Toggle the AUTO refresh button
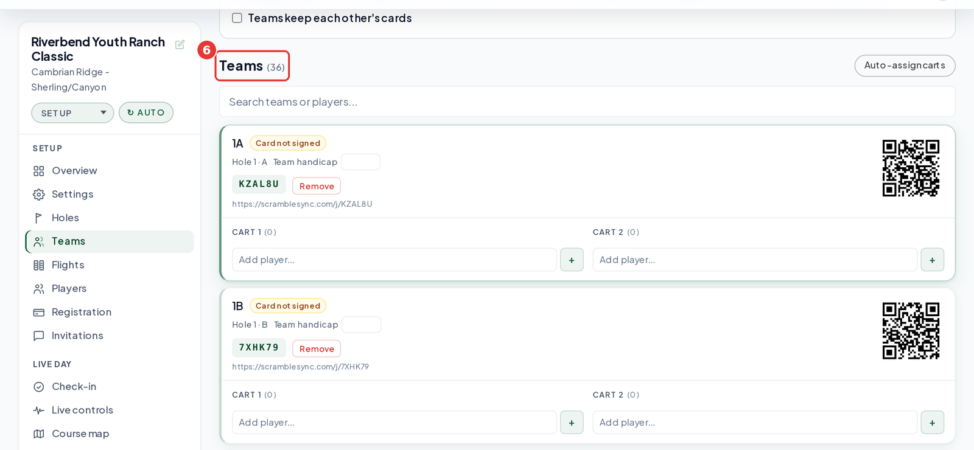The image size is (974, 450). point(146,112)
